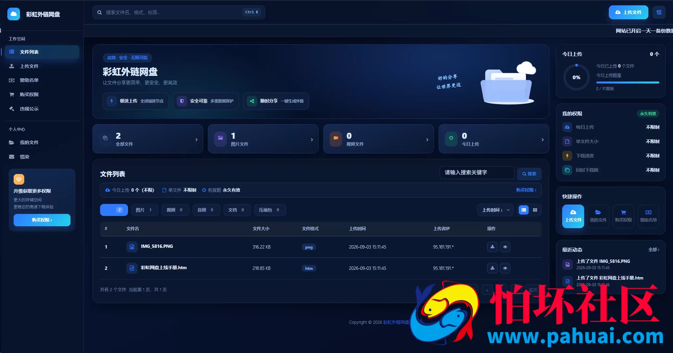Screen dimensions: 673x353
Task: Click the file icon of IMG_5816.PNG row
Action: click(x=132, y=247)
